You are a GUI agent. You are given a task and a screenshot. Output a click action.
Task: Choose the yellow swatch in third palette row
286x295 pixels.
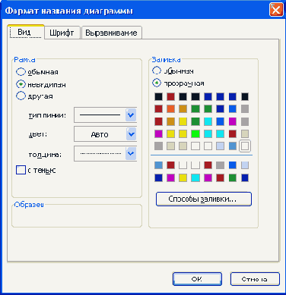tap(183, 121)
